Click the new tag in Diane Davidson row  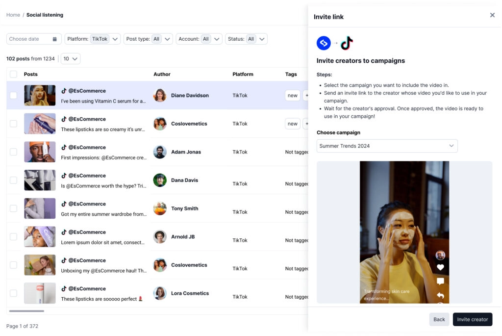[292, 96]
